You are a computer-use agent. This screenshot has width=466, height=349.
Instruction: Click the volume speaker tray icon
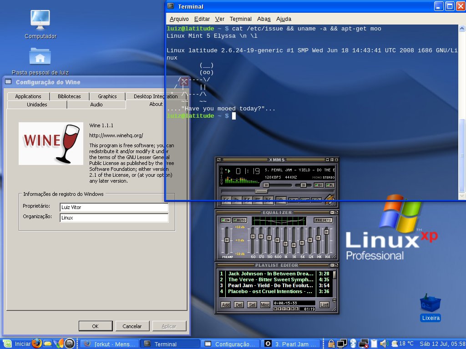pos(384,344)
